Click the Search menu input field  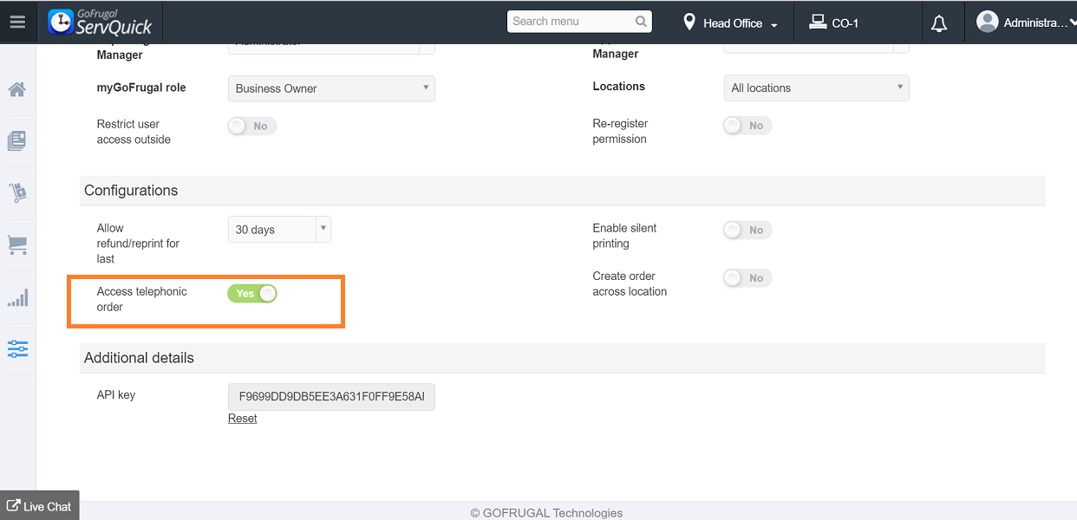571,22
